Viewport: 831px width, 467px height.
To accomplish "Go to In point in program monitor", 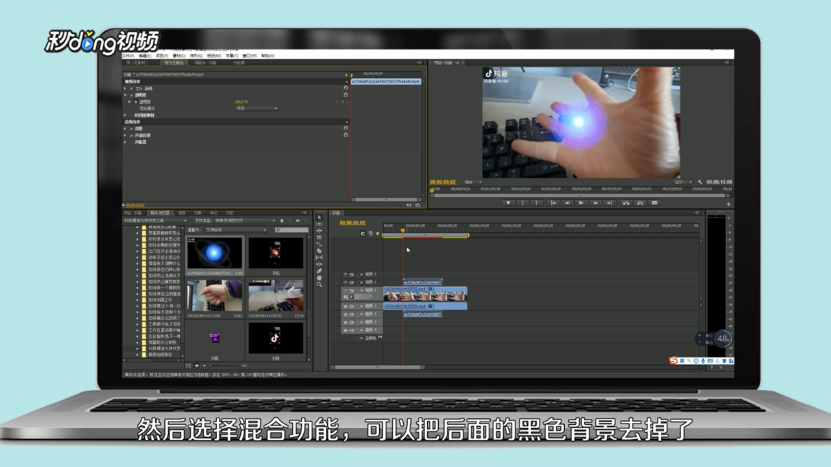I will (553, 203).
